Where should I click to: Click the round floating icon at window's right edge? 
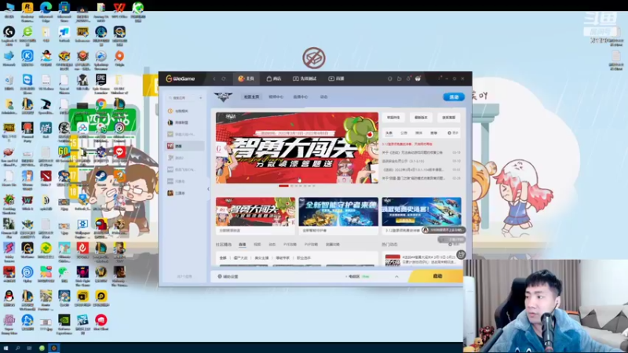click(461, 254)
